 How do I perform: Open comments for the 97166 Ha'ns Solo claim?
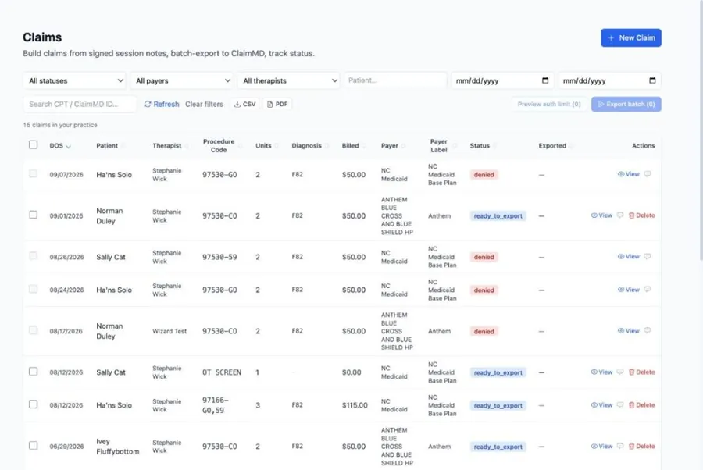point(620,405)
